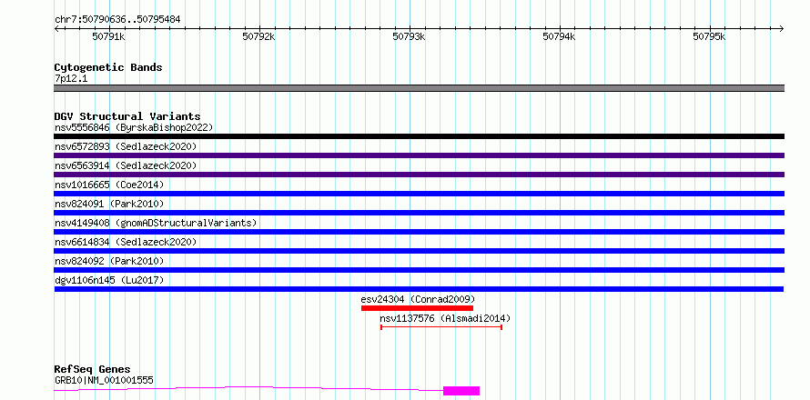Click the DGV Structural Variants track title

pyautogui.click(x=127, y=116)
